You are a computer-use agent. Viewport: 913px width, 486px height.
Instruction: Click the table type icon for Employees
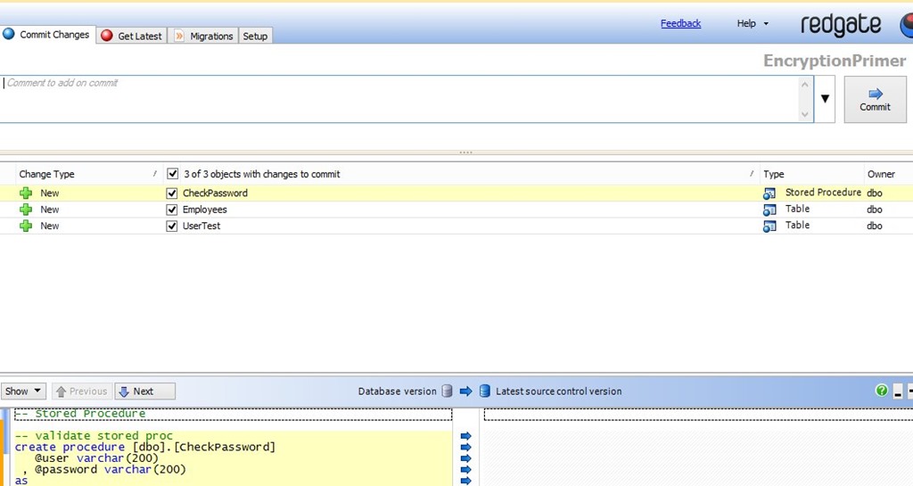[769, 210]
